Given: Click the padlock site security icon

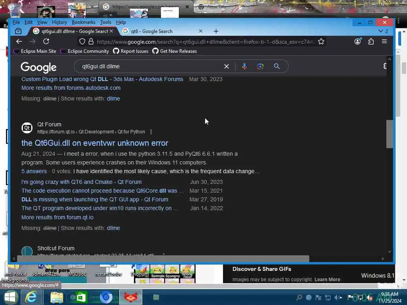Looking at the screenshot, I should (91, 41).
